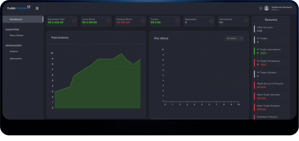The height and width of the screenshot is (141, 299).
Task: Open Meus Dados under Cadastros
Action: tap(16, 35)
